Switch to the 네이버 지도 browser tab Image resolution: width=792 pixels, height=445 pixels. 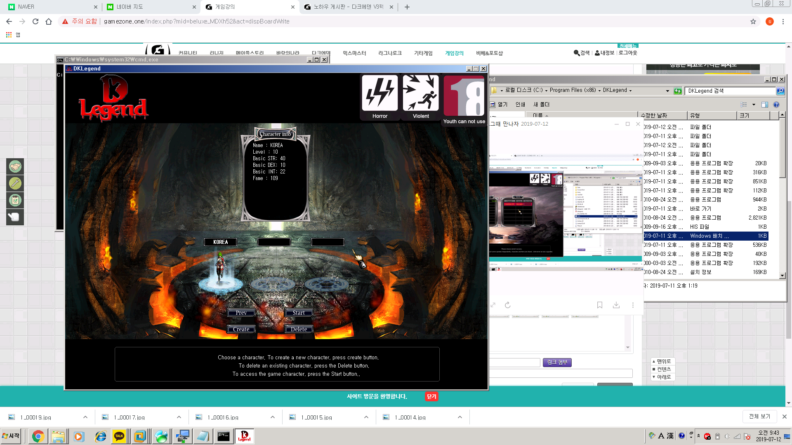(151, 7)
